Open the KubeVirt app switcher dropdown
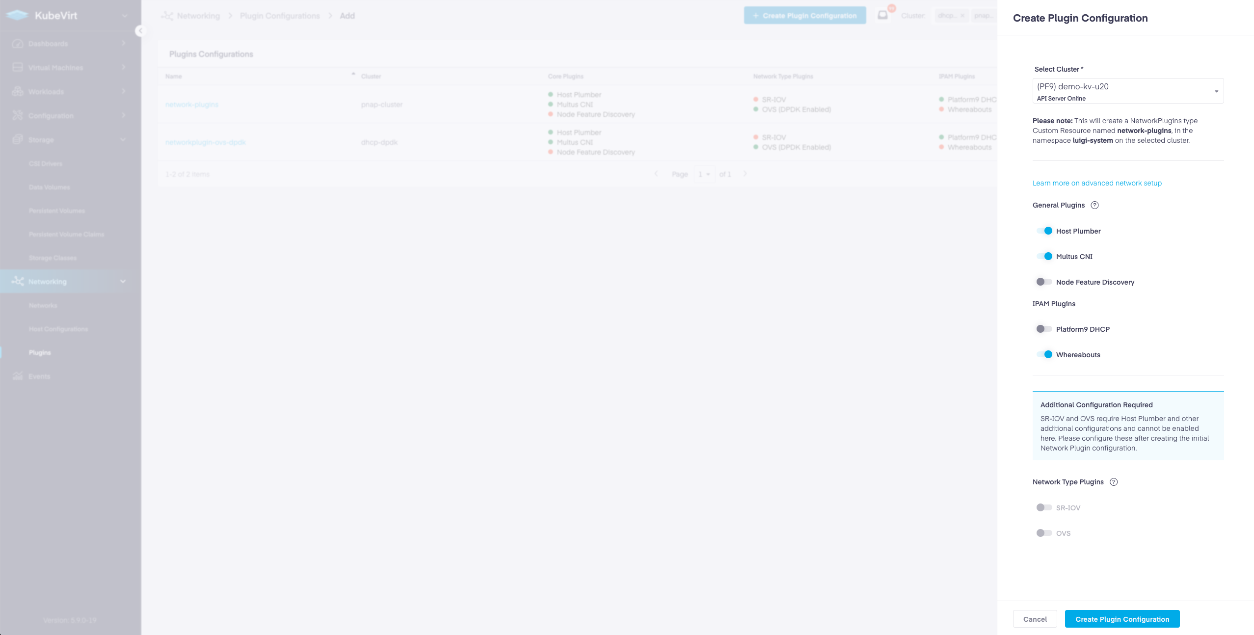Screen dimensions: 1254x635 click(125, 16)
